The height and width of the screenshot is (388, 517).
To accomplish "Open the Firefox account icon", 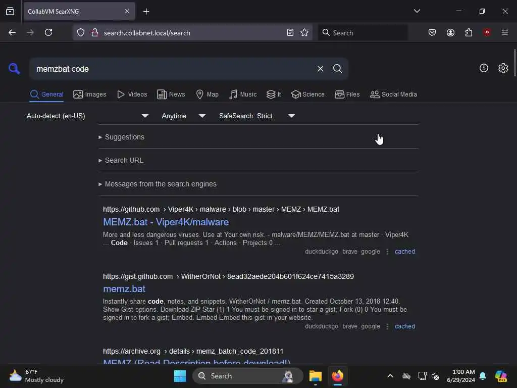I will pos(450,32).
